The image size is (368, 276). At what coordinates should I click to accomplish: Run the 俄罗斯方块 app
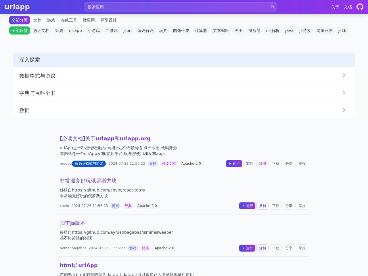point(247,206)
